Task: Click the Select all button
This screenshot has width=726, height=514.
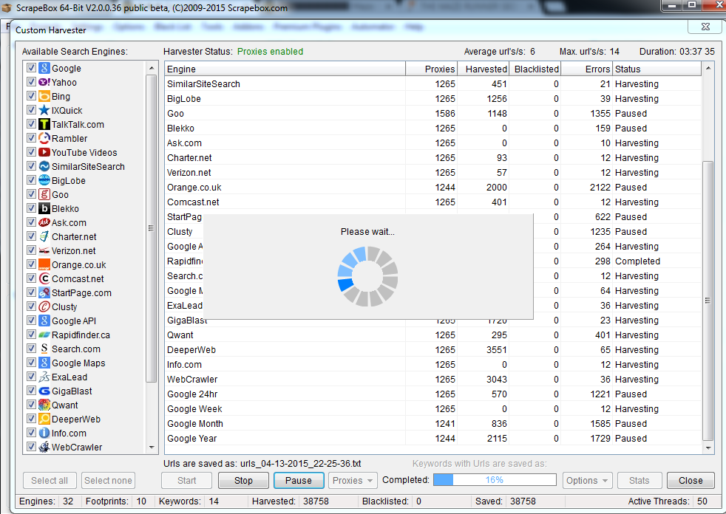Action: (x=50, y=481)
